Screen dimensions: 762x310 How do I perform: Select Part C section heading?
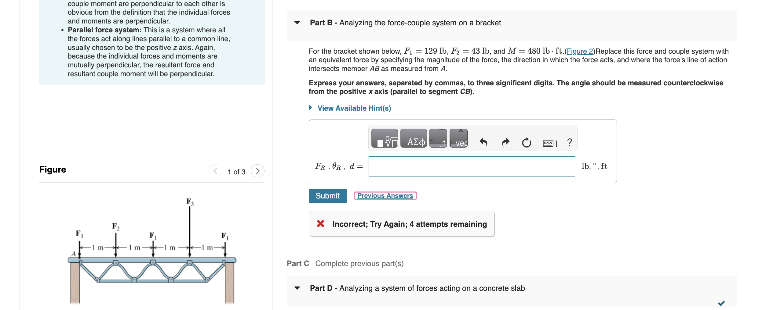click(x=298, y=263)
